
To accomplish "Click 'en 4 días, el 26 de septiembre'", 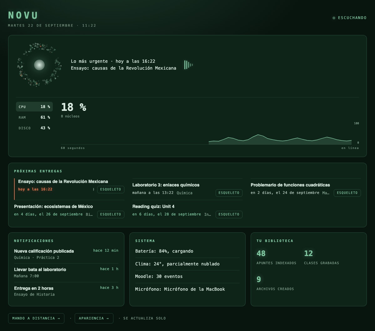I will click(x=48, y=214).
